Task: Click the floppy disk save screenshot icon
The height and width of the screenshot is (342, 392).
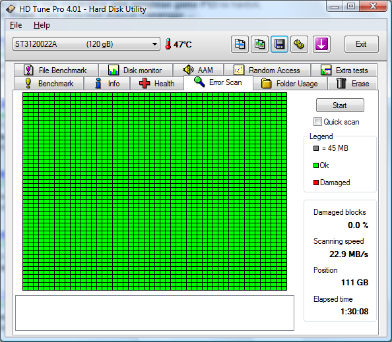Action: [x=279, y=44]
